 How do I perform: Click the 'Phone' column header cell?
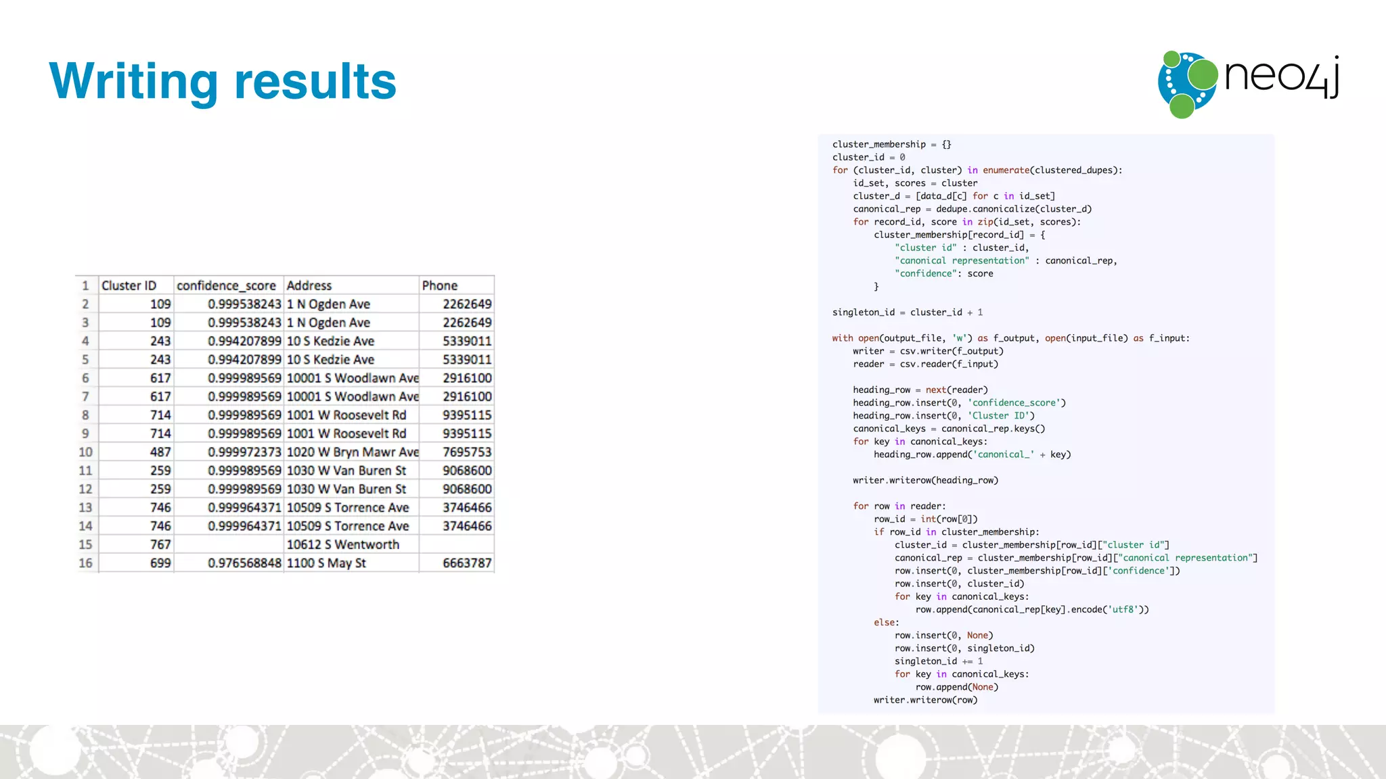456,285
